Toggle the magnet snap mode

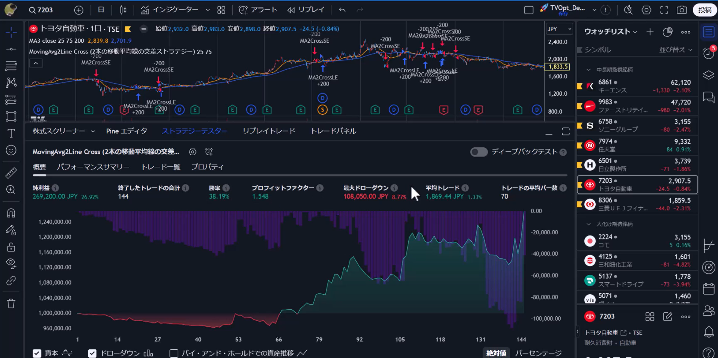point(11,213)
